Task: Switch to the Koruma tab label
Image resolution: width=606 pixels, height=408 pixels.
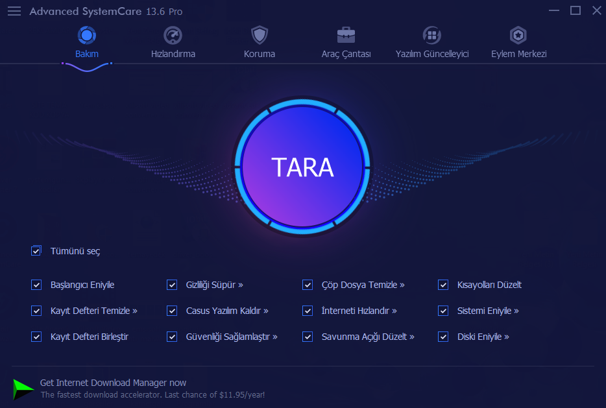Action: pos(260,54)
